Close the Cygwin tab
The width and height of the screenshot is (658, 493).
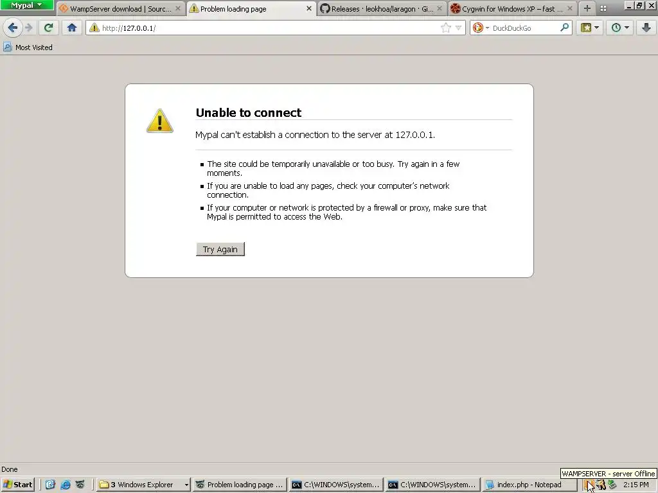pos(570,8)
